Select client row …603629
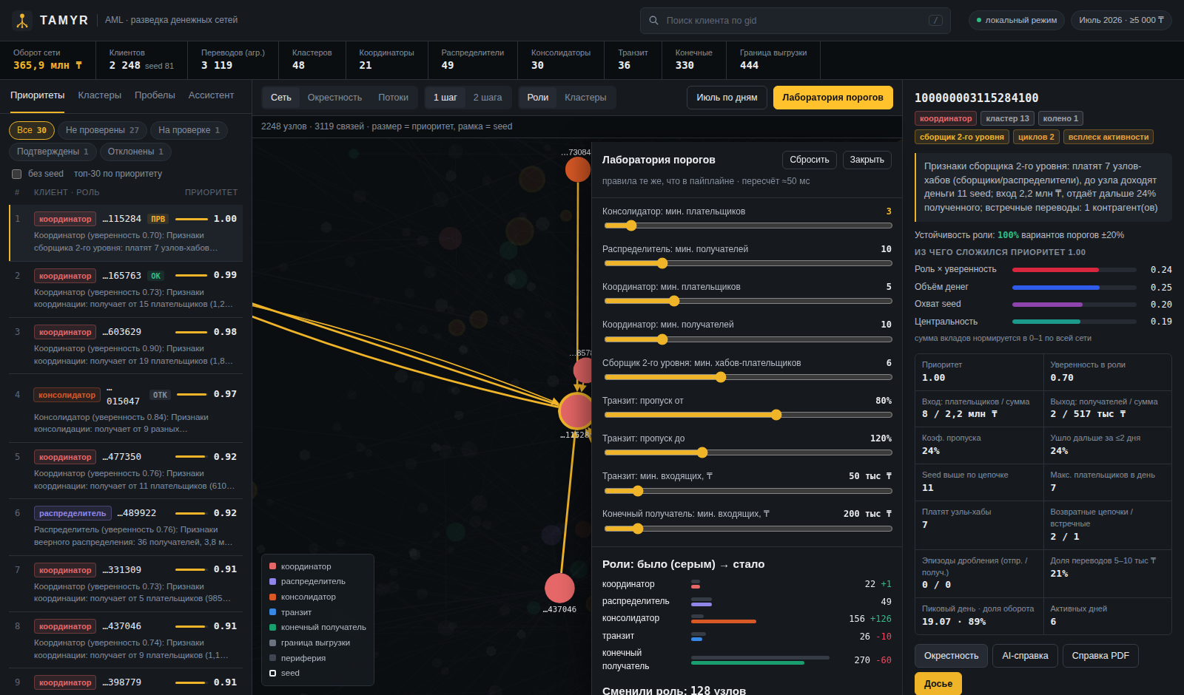This screenshot has height=695, width=1184. point(126,346)
